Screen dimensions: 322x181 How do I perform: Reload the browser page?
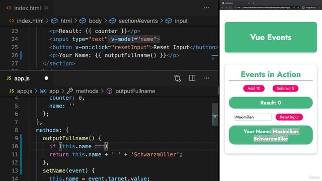pyautogui.click(x=230, y=8)
